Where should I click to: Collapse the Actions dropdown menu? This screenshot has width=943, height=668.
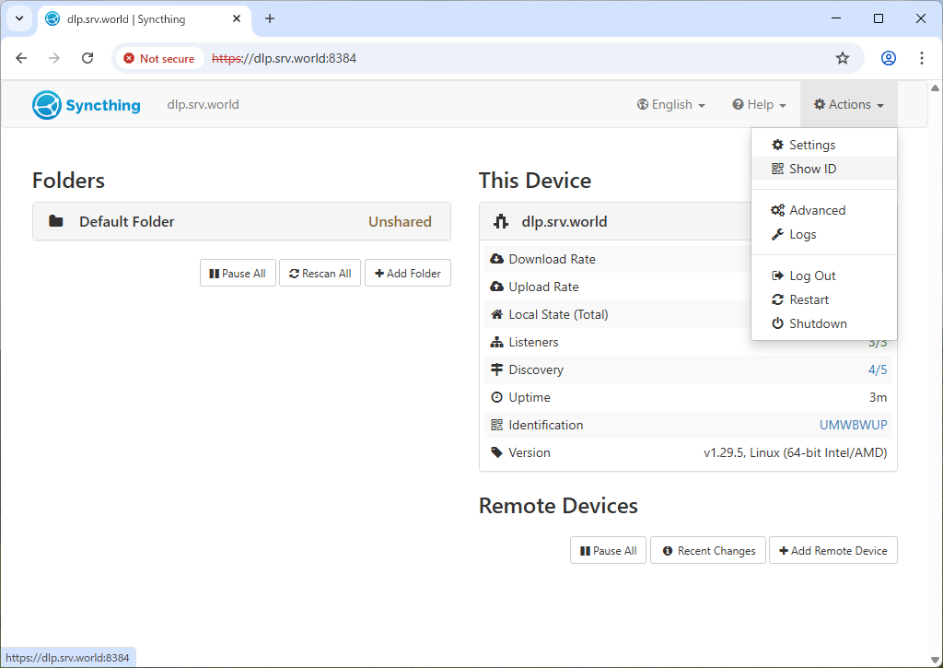pyautogui.click(x=848, y=105)
